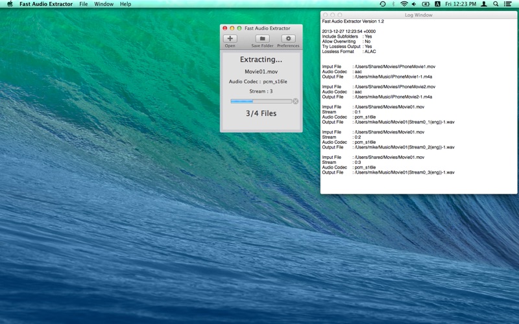Viewport: 519px width, 324px height.
Task: Open the Help menu
Action: (x=125, y=4)
